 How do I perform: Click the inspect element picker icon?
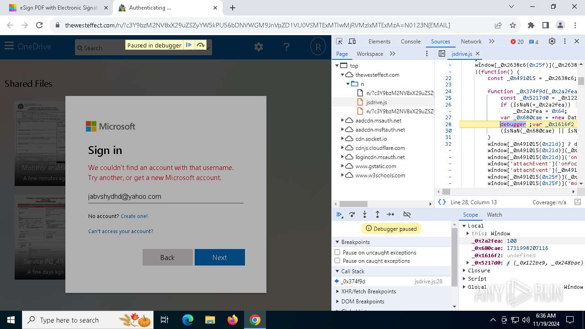point(339,41)
